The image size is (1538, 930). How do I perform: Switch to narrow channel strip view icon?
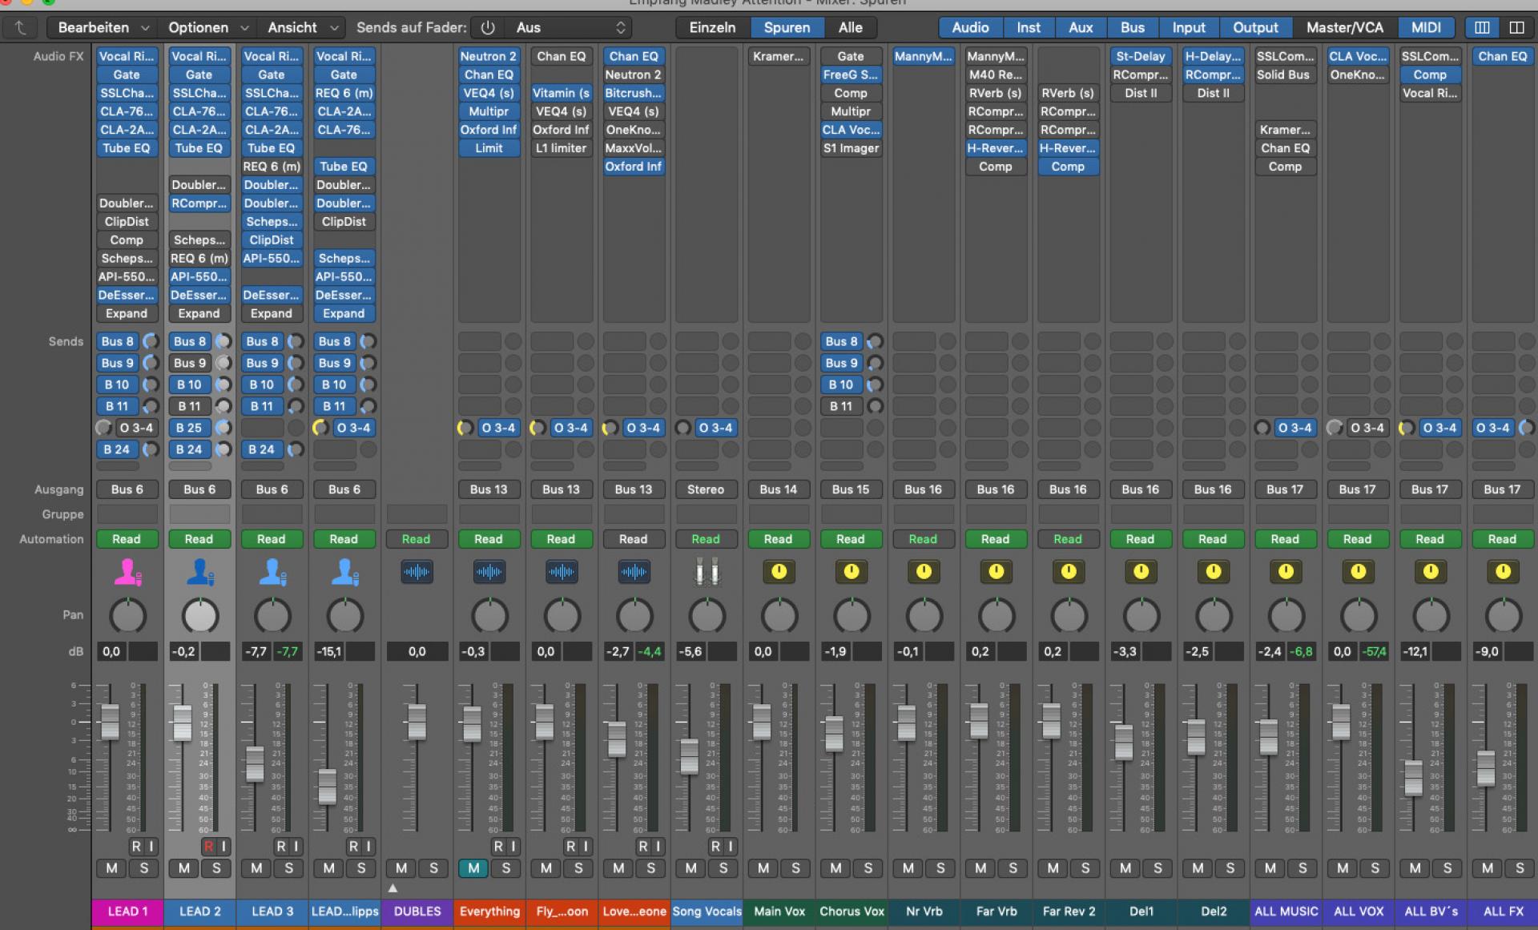click(x=1482, y=27)
